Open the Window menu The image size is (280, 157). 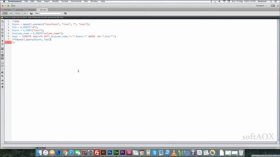click(94, 1)
